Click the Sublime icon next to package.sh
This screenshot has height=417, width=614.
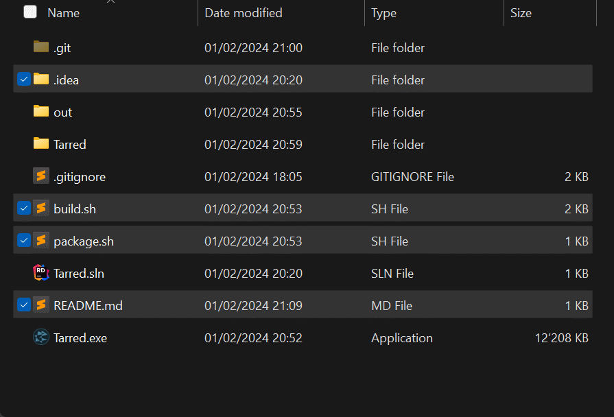41,240
